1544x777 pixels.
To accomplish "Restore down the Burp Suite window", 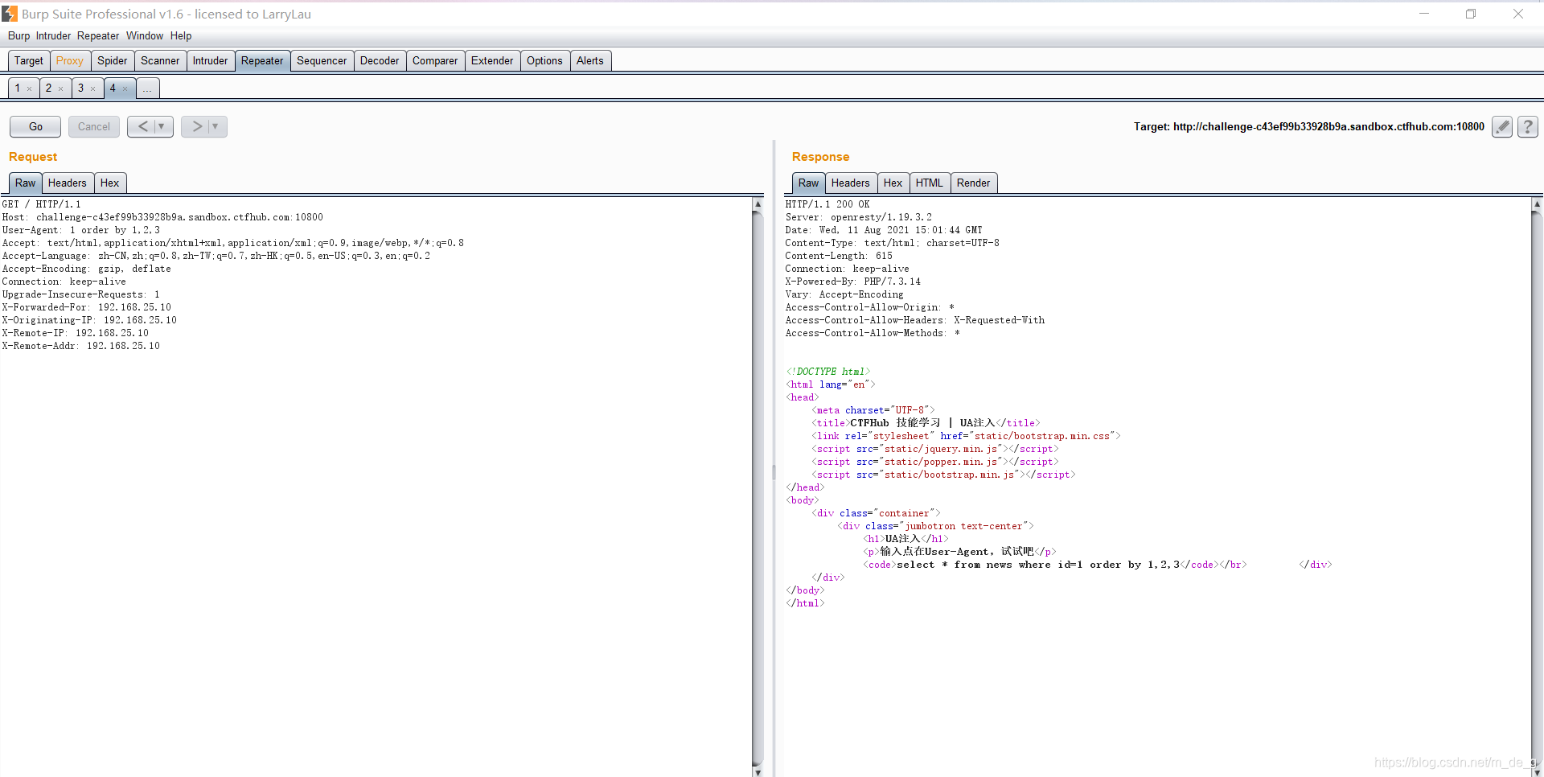I will coord(1471,14).
